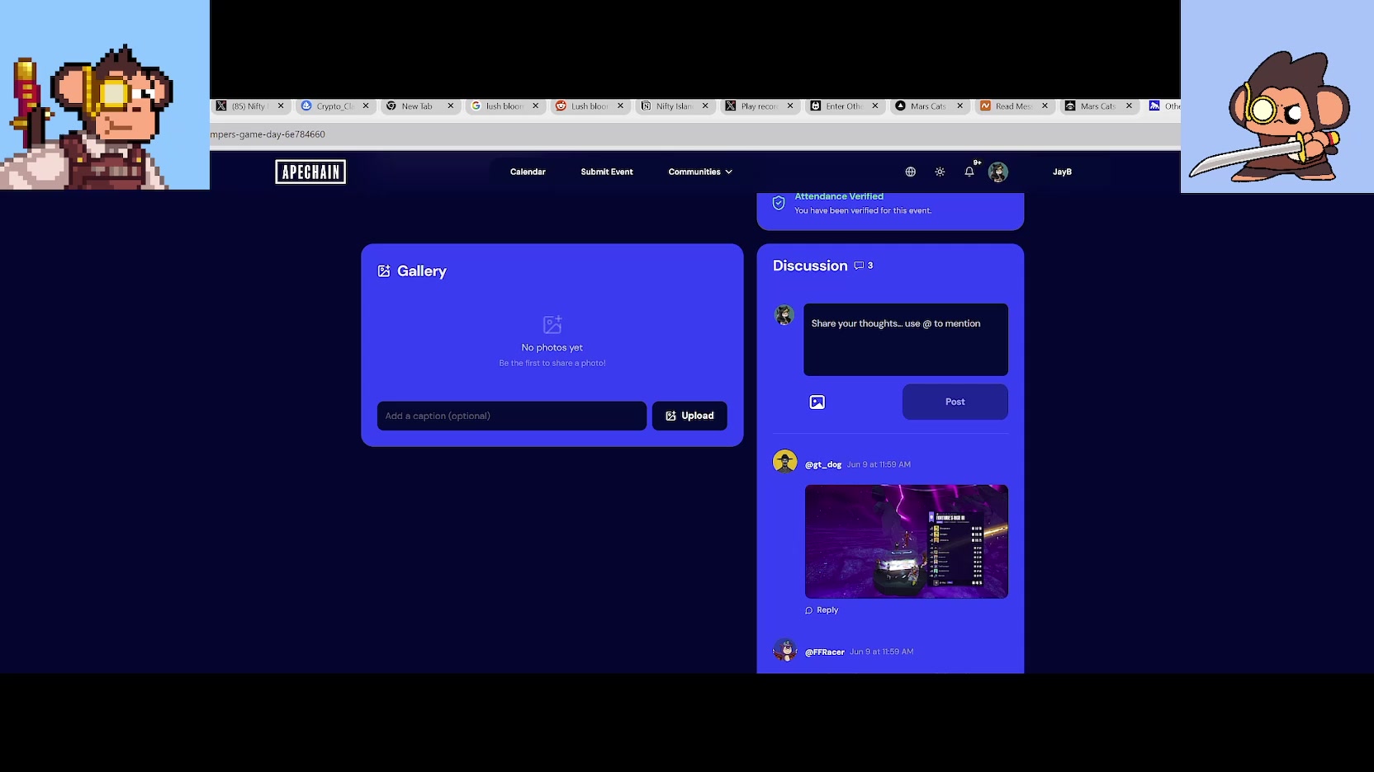Viewport: 1374px width, 772px height.
Task: Open the JayB username menu
Action: tap(1062, 172)
